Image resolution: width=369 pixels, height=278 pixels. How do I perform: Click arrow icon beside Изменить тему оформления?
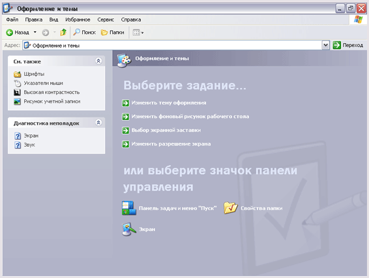[126, 103]
